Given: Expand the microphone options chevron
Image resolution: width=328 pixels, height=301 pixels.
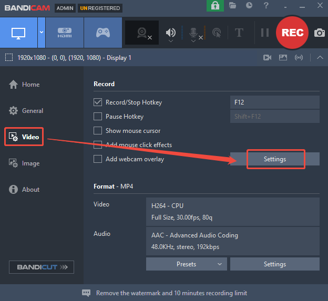Looking at the screenshot, I should point(193,41).
